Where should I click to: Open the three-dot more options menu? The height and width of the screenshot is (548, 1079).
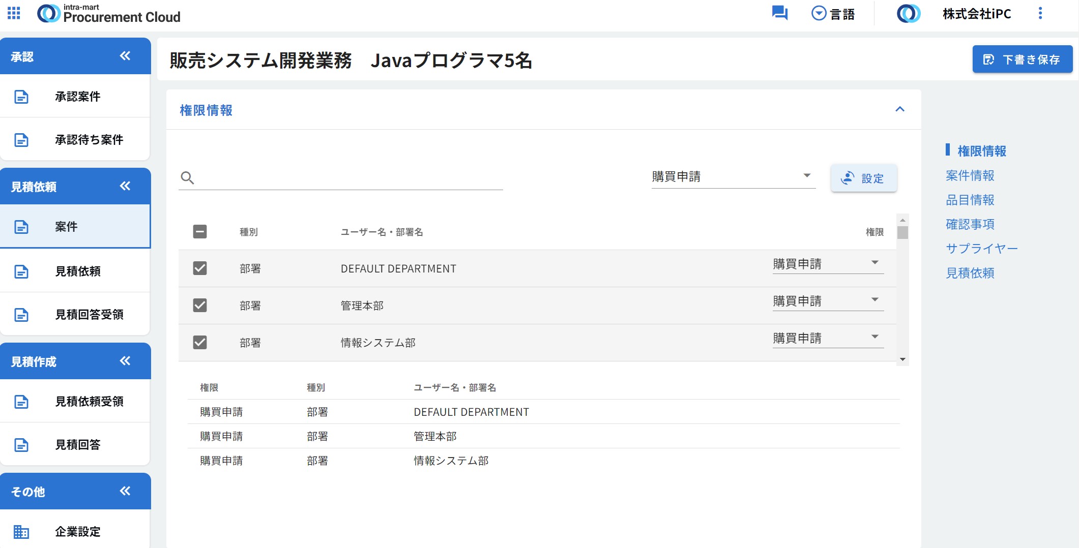click(1040, 14)
